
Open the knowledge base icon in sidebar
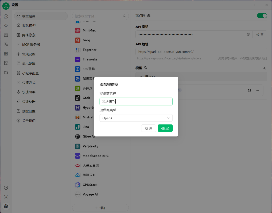coord(6,63)
